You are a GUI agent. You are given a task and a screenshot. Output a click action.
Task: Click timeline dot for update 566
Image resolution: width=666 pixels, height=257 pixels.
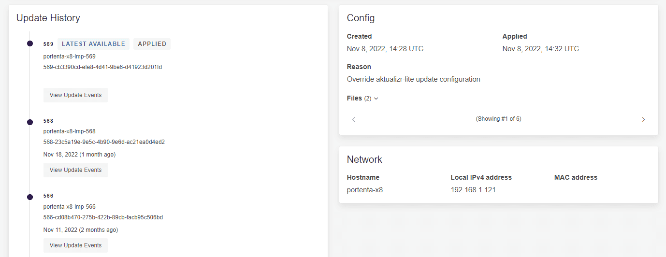(30, 197)
